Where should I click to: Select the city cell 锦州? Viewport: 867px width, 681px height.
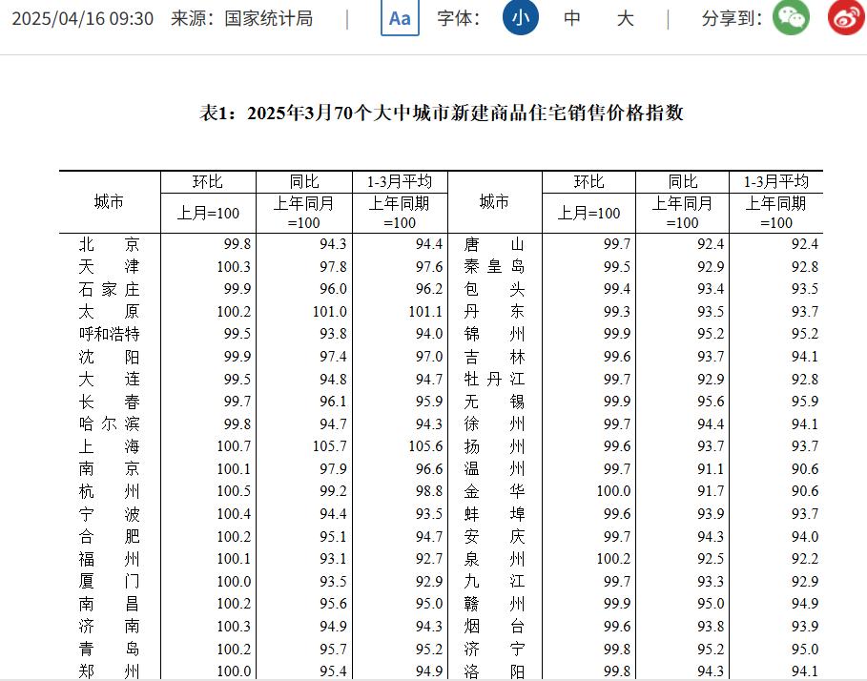[494, 334]
